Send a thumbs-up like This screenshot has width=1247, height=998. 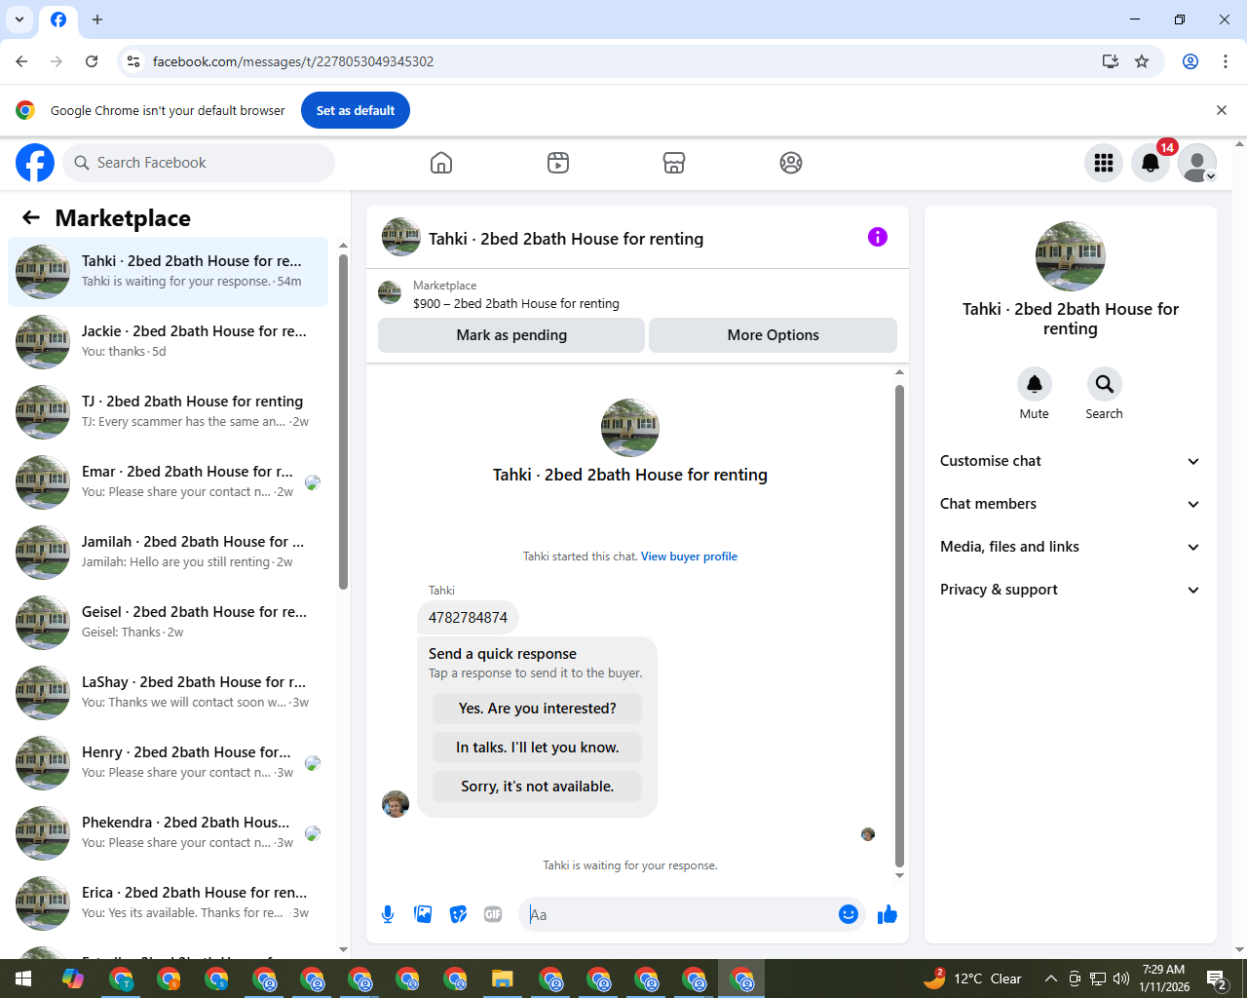click(887, 914)
